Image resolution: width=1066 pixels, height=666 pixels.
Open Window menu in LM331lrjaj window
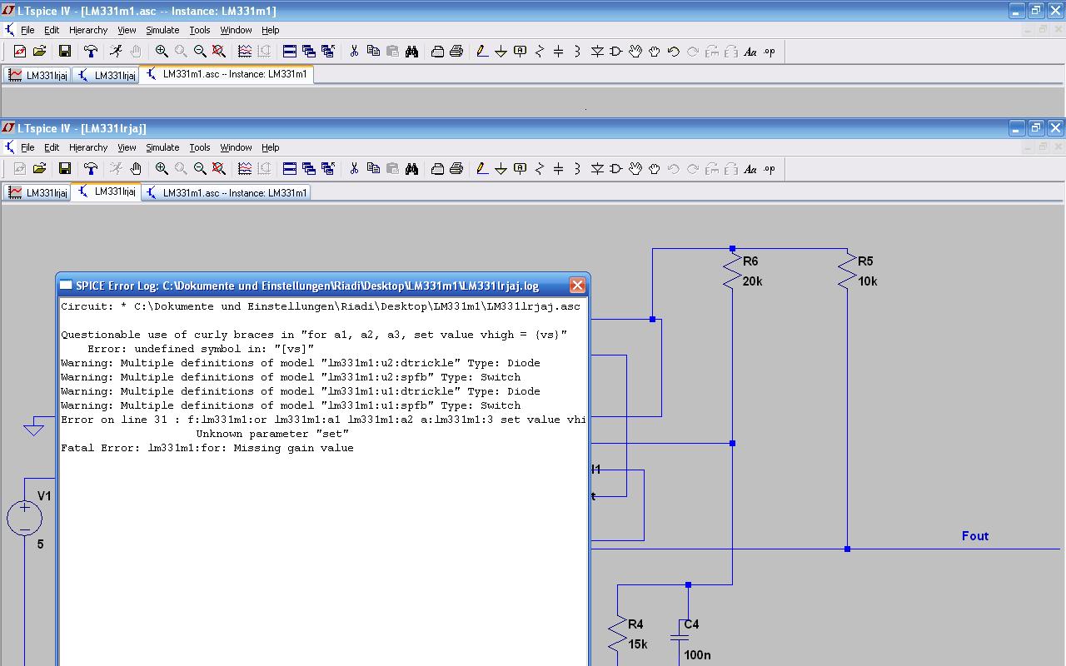coord(236,147)
